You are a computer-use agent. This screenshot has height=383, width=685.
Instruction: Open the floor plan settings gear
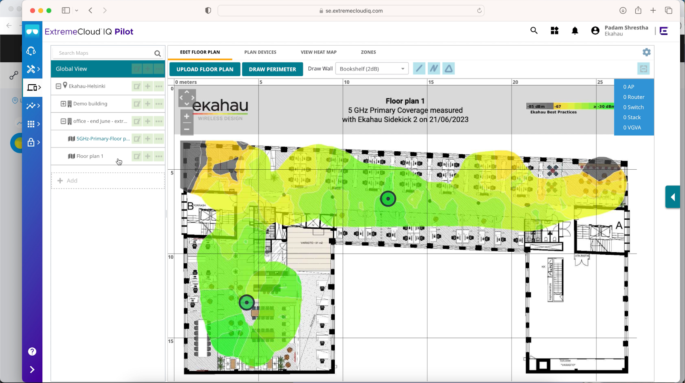click(646, 52)
